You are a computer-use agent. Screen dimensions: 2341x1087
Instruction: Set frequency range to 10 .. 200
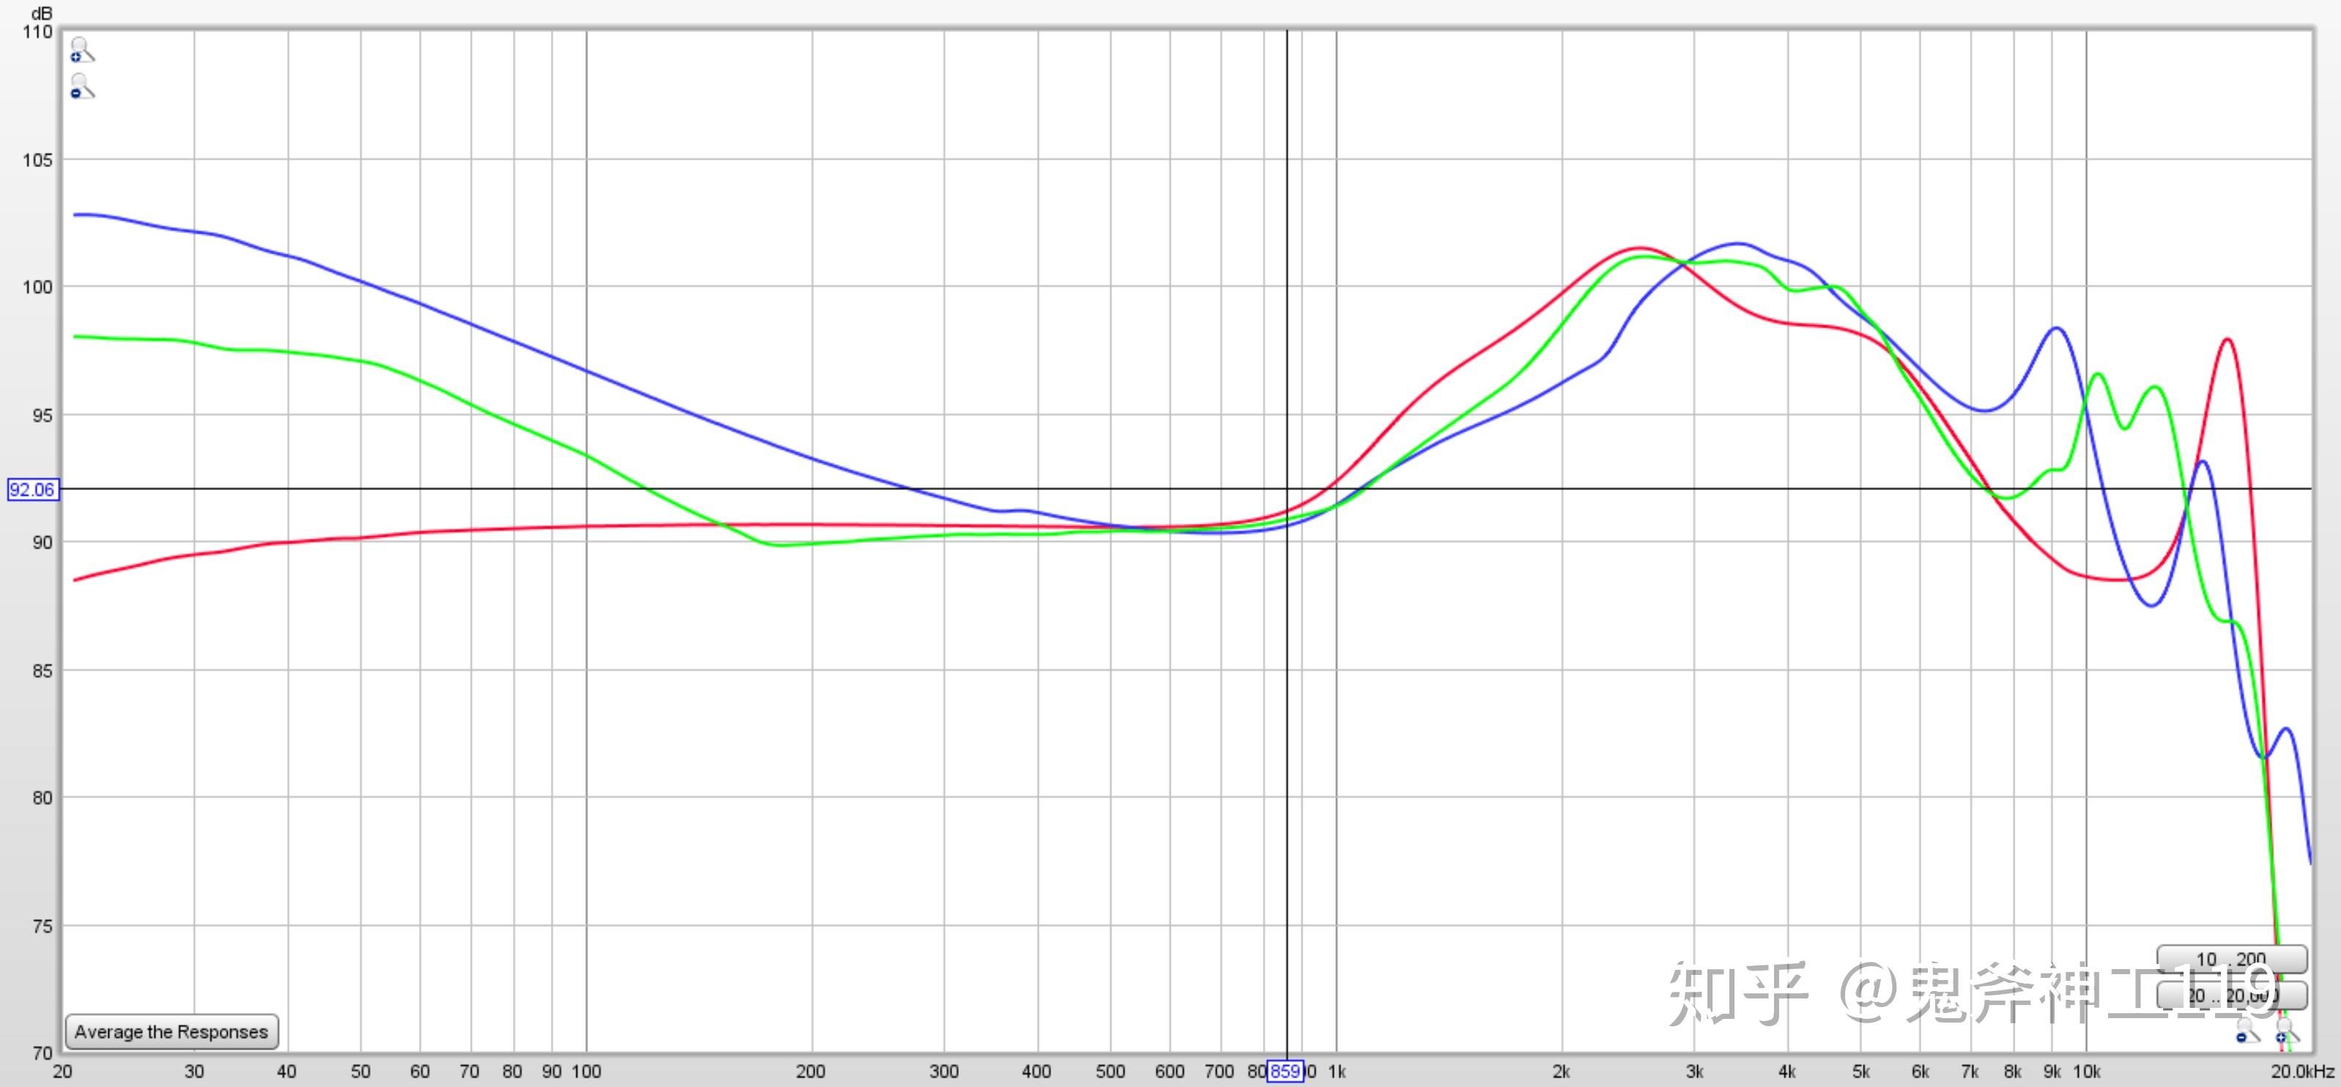pyautogui.click(x=2232, y=959)
